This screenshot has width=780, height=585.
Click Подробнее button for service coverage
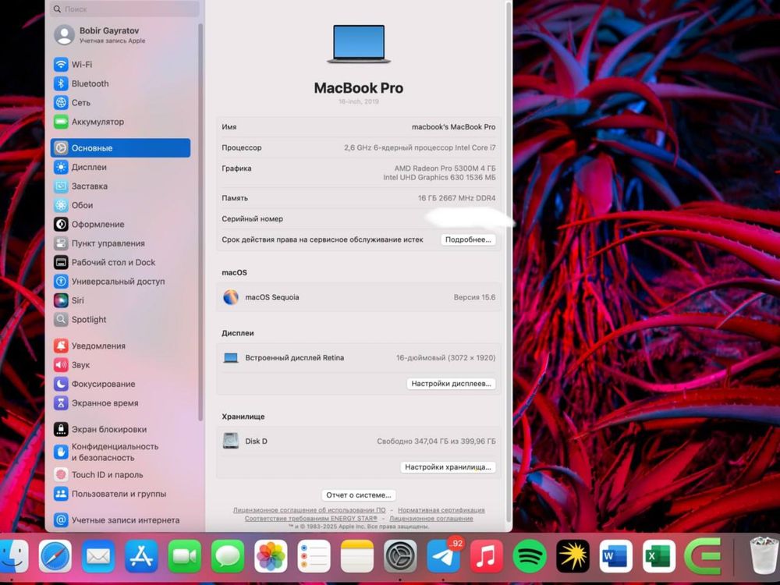pyautogui.click(x=467, y=239)
